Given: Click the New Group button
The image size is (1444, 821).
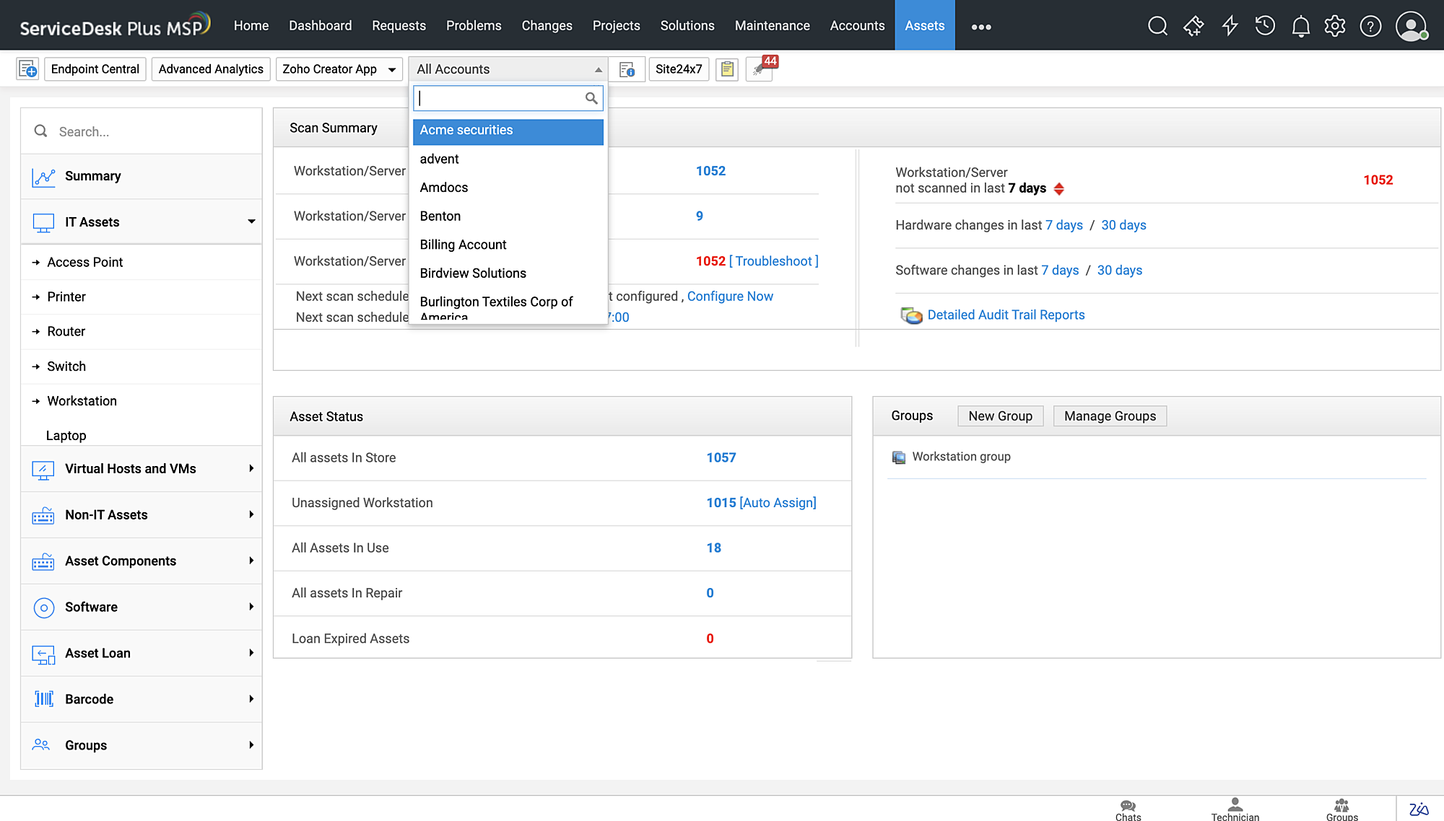Looking at the screenshot, I should point(1000,416).
